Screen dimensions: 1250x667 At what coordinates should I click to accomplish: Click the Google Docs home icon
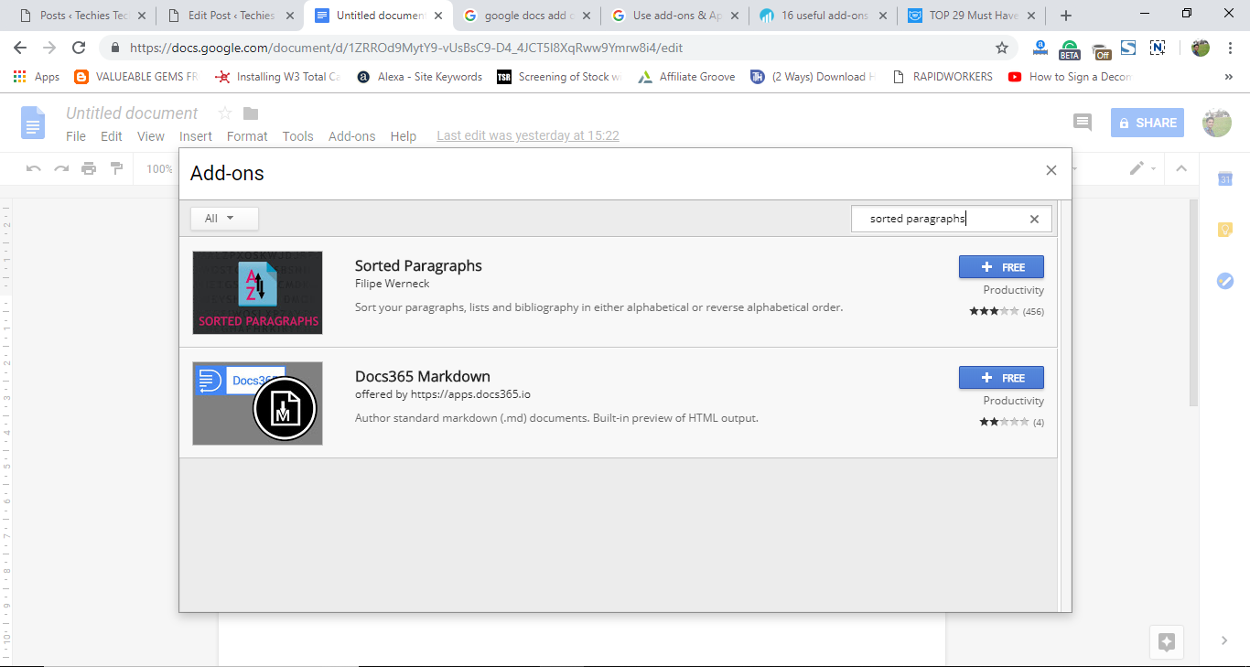coord(33,123)
